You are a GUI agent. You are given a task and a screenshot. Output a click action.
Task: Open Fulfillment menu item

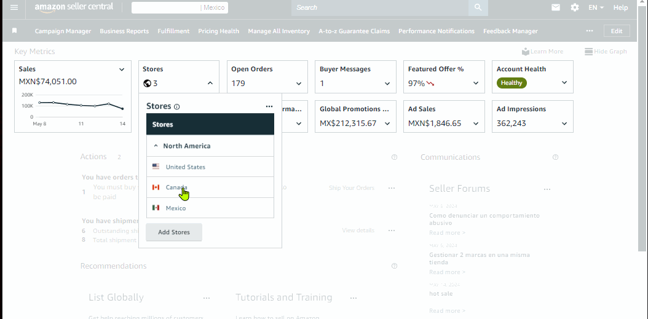click(173, 31)
